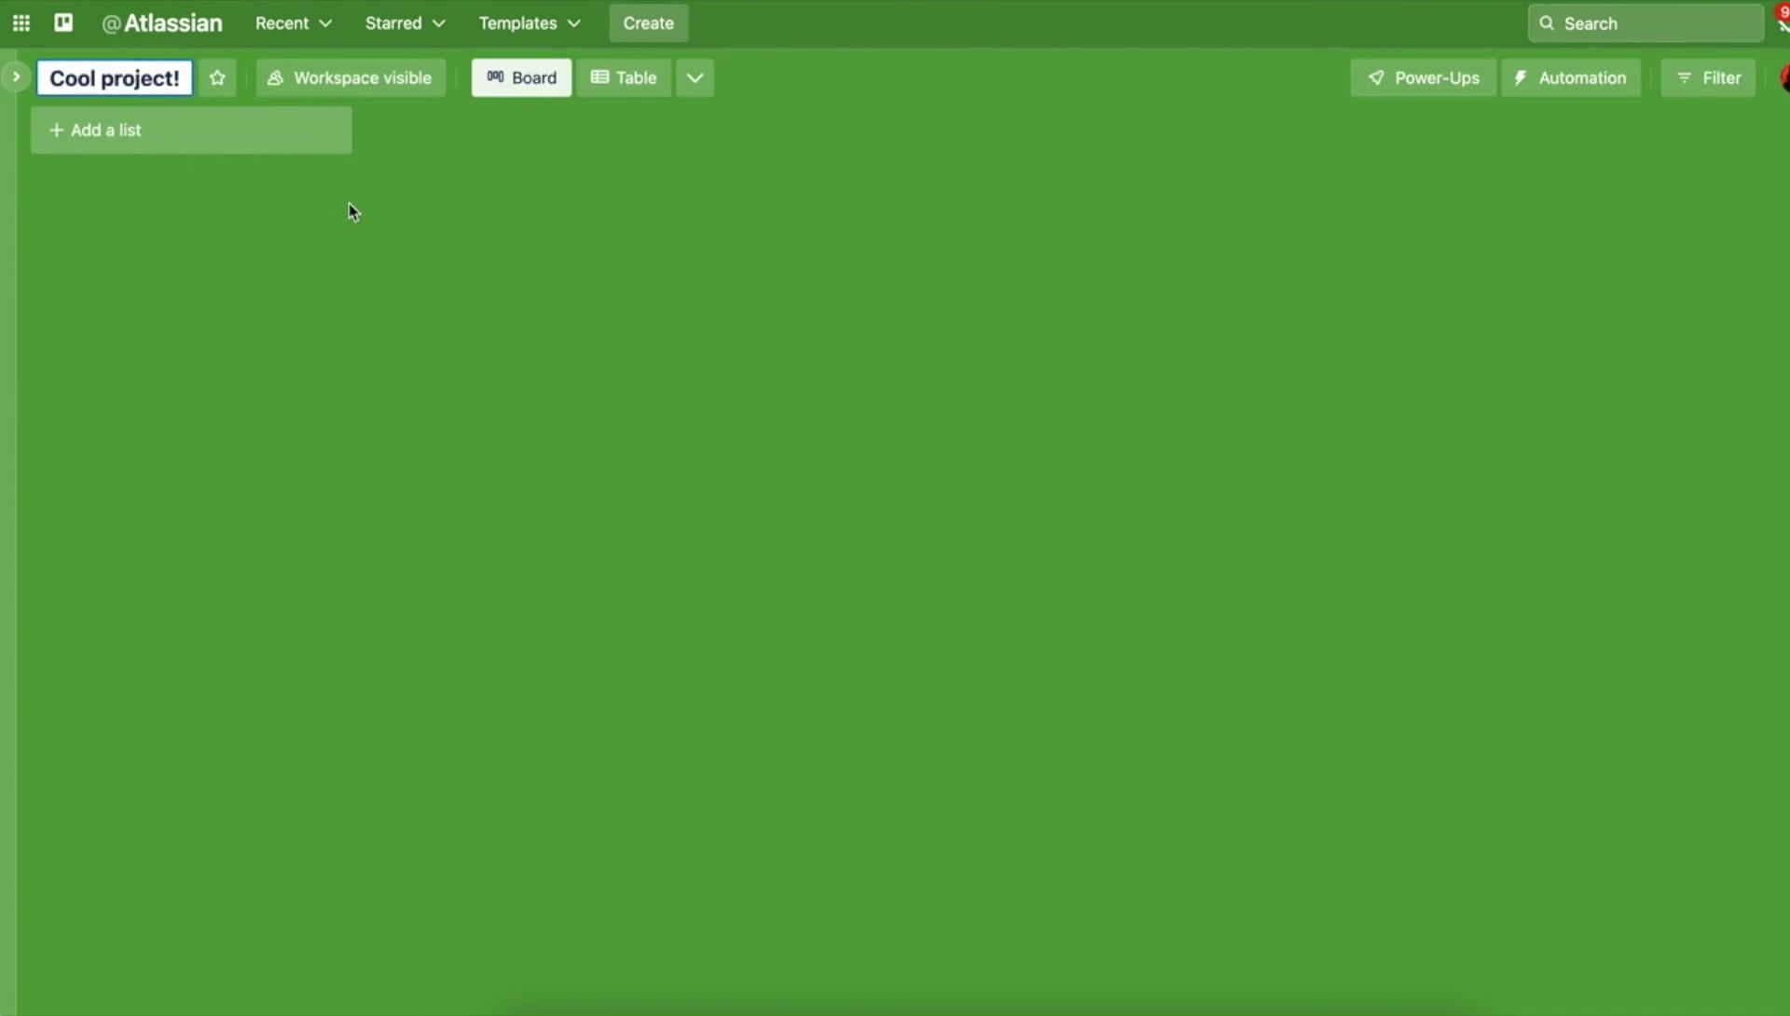The width and height of the screenshot is (1790, 1016).
Task: Go to Atlassian home logo
Action: pyautogui.click(x=162, y=23)
